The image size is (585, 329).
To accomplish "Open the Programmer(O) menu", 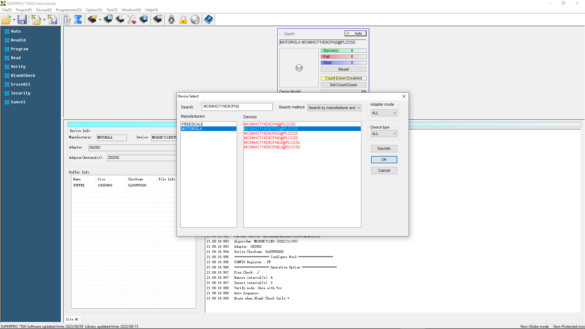I will point(69,10).
